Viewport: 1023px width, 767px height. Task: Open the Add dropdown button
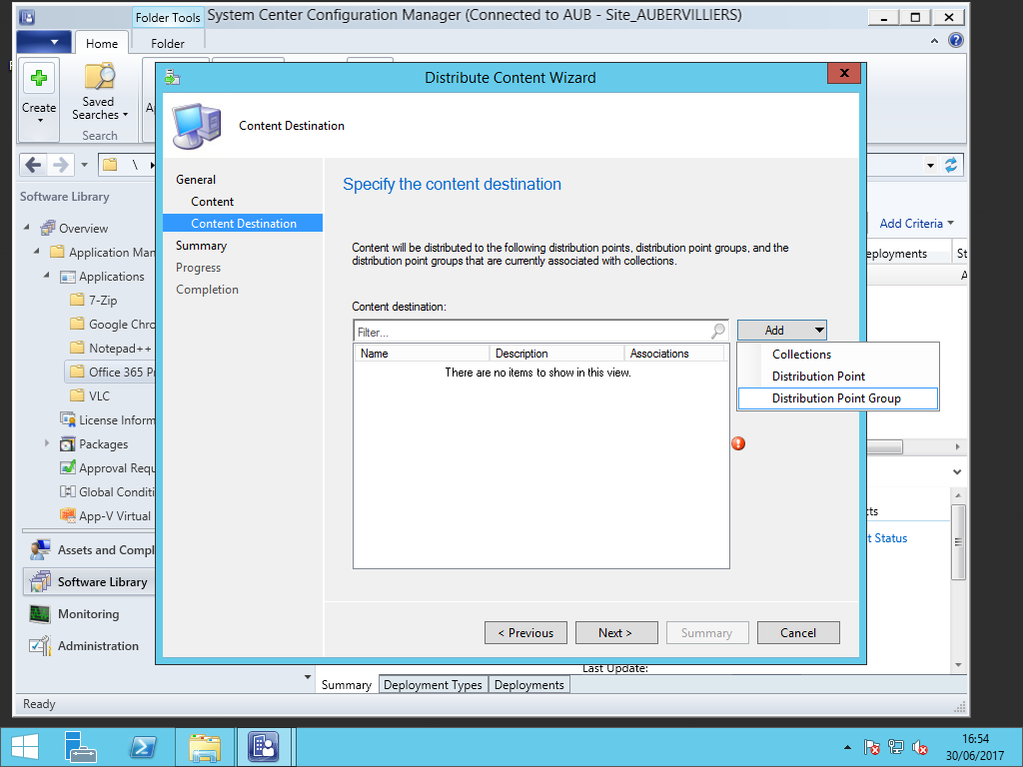pos(781,330)
